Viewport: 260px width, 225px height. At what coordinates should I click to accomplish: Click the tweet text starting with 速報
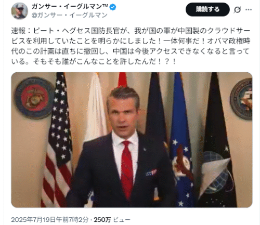coord(131,46)
